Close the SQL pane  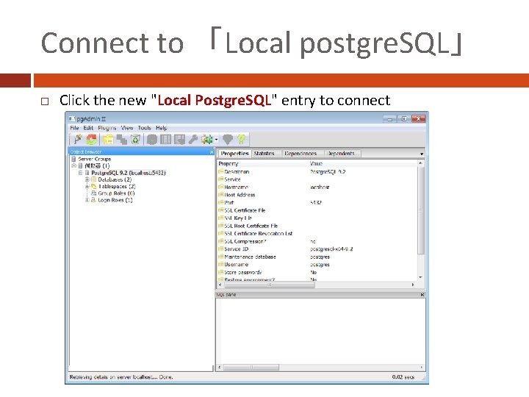coord(422,295)
